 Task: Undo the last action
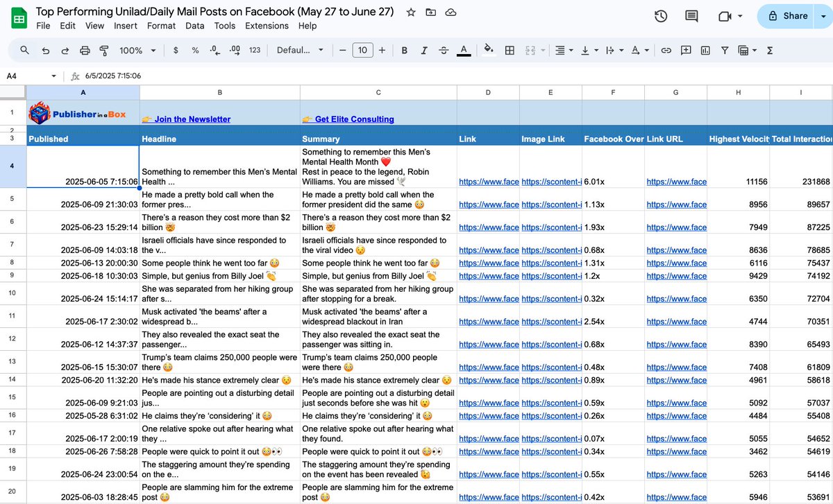tap(46, 50)
